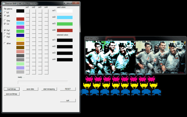Click the BMP2MC1258 window title bar
This screenshot has width=187, height=117.
[135, 38]
